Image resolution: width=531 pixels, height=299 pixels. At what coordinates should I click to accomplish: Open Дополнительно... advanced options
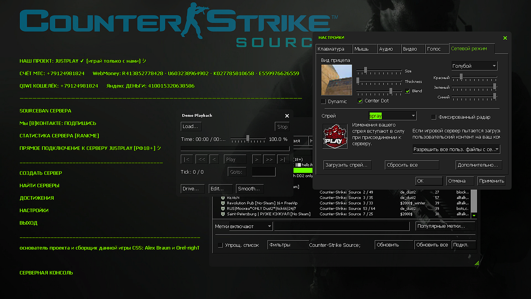click(479, 165)
